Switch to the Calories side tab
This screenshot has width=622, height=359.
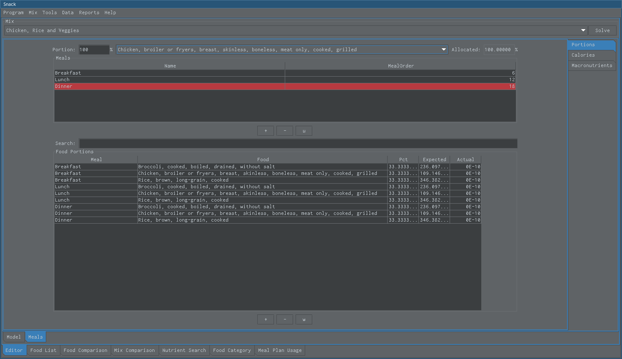coord(591,55)
